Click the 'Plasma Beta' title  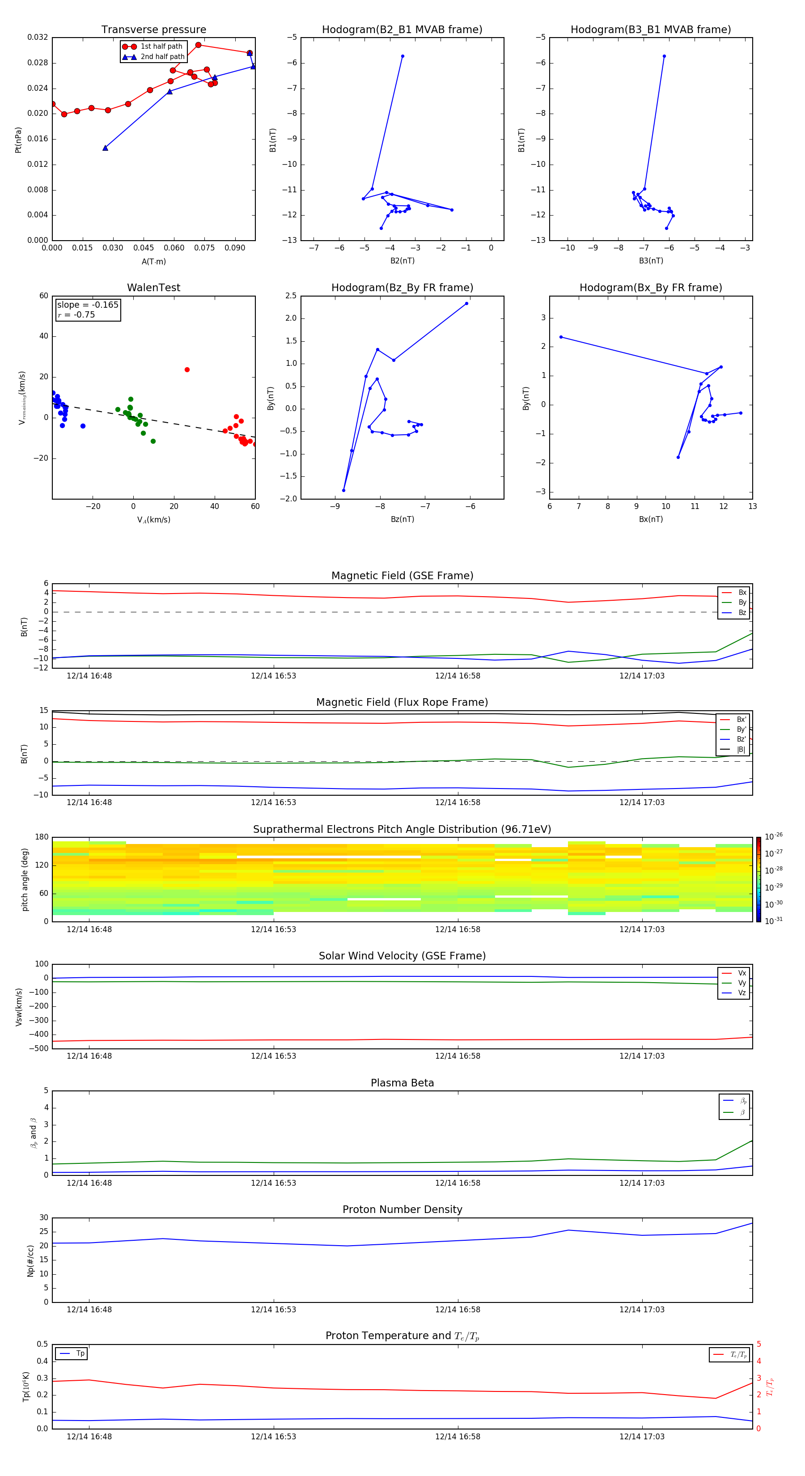402,1083
